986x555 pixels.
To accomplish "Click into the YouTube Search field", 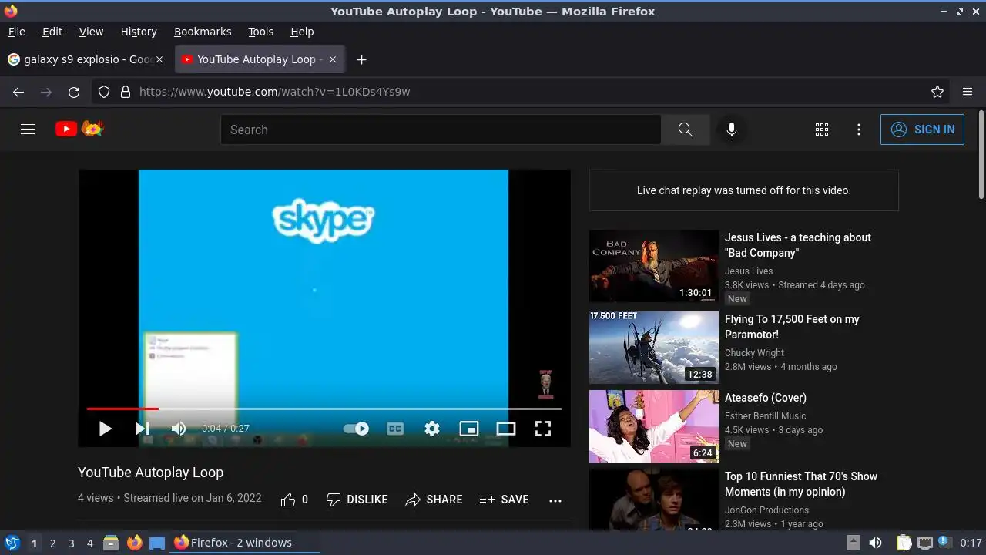I will coord(441,129).
